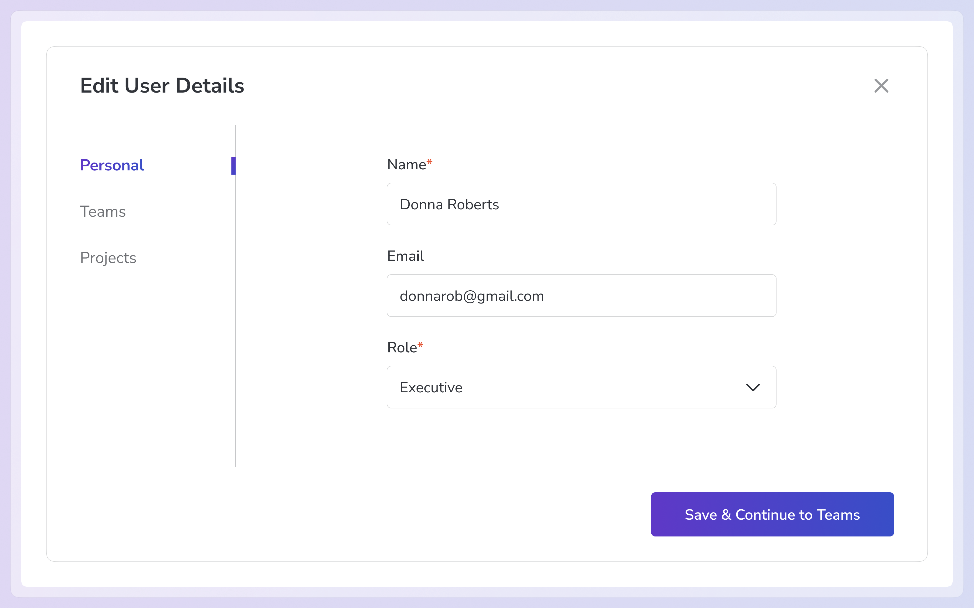Focus the Email field with donnarob@gmail.com
Viewport: 974px width, 608px height.
coord(581,296)
